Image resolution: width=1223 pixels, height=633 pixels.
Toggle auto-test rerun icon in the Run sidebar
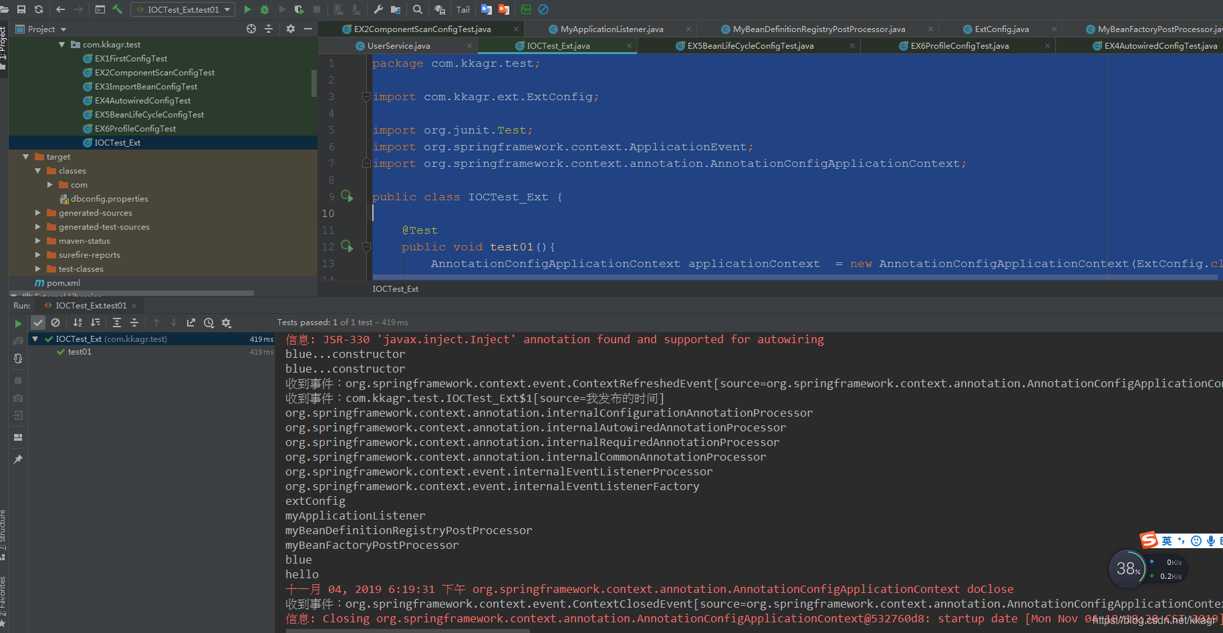18,359
